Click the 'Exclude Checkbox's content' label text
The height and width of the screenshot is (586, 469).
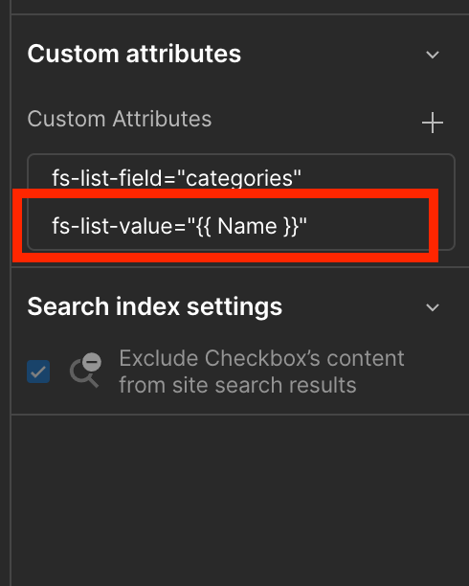[261, 358]
